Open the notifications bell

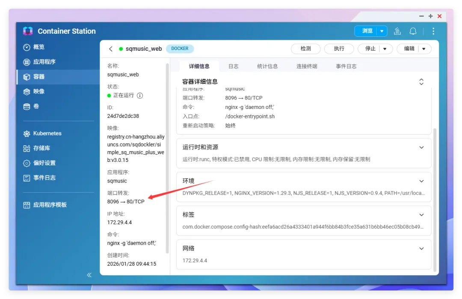point(413,31)
